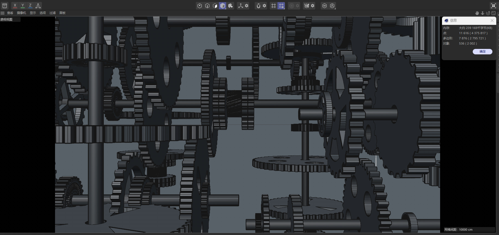Image resolution: width=499 pixels, height=235 pixels.
Task: Open Axis settings gear
Action: (246, 6)
